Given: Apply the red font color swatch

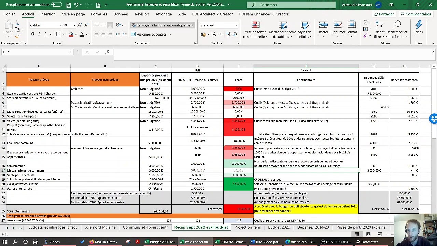Looking at the screenshot, I should pos(82,34).
